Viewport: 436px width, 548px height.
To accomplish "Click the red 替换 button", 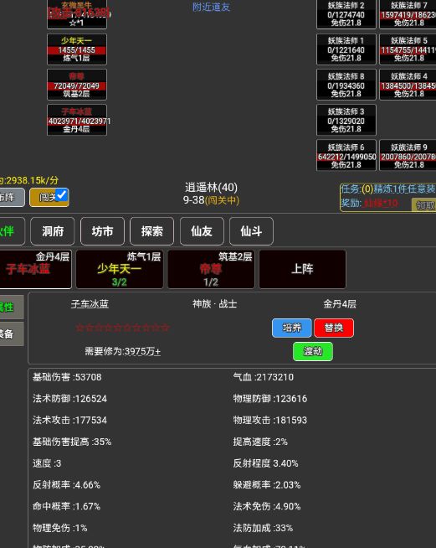I will click(334, 328).
